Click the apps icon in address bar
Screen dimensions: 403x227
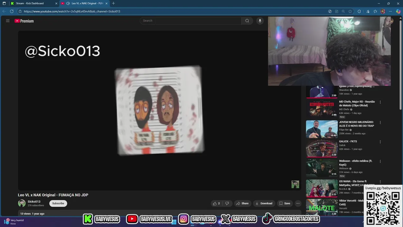coord(337,11)
